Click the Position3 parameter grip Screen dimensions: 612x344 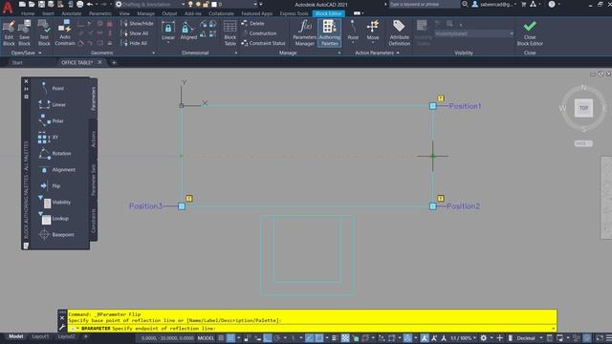[182, 206]
